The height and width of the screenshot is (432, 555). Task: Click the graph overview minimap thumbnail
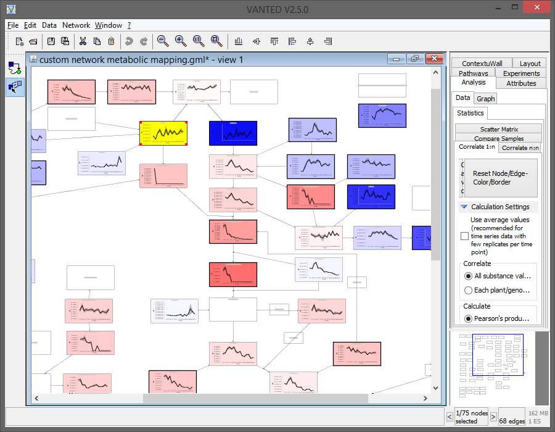click(491, 367)
